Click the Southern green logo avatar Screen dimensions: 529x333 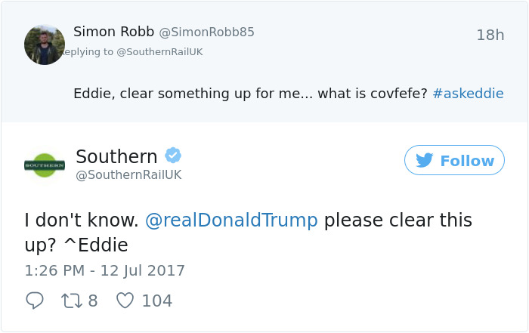(45, 164)
